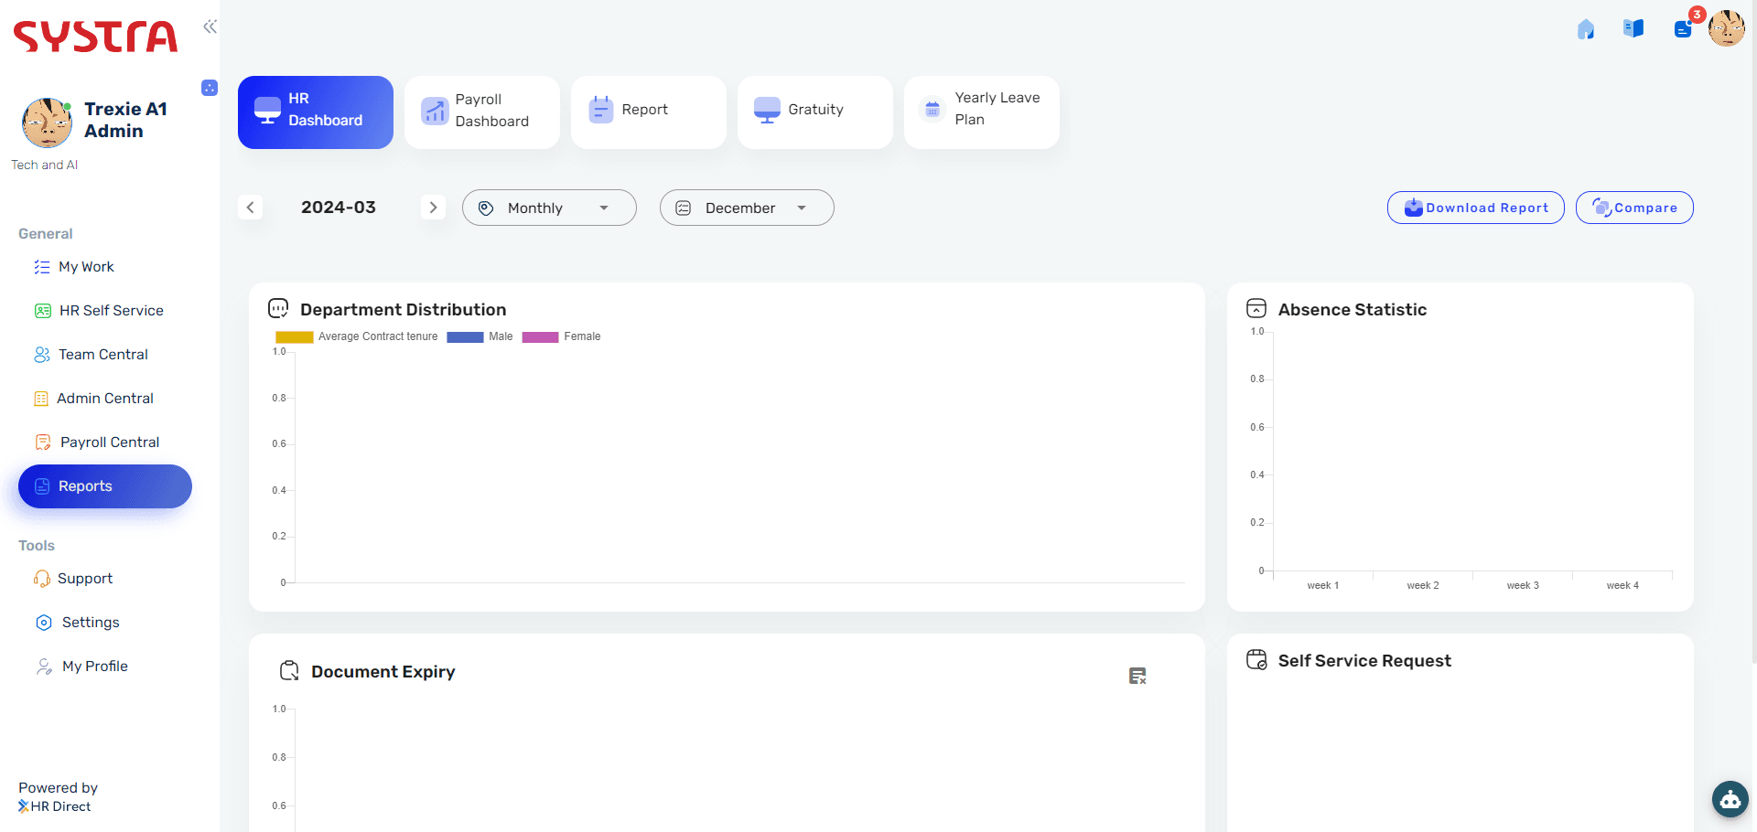The height and width of the screenshot is (832, 1757).
Task: Click the Self Service Request icon
Action: click(1256, 660)
